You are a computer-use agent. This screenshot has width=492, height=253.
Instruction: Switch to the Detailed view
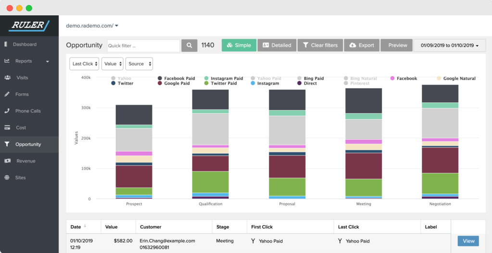(277, 46)
